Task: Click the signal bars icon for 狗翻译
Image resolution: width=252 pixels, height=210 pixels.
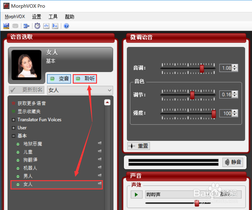Action: coord(100,159)
